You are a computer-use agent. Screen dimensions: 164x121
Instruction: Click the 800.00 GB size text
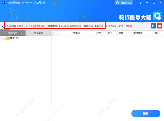(x=38, y=26)
